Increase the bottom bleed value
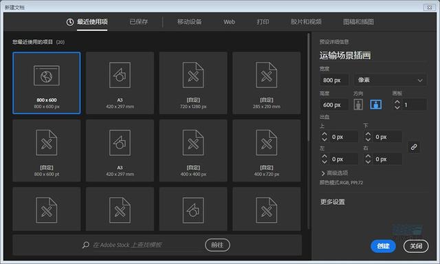This screenshot has width=440, height=264. 368,134
